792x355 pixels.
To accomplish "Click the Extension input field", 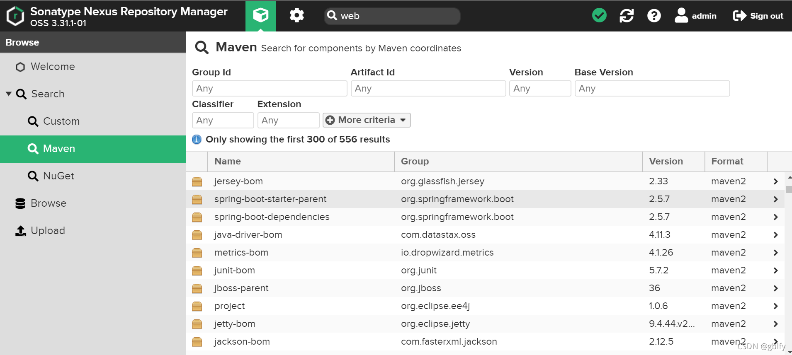I will 288,120.
